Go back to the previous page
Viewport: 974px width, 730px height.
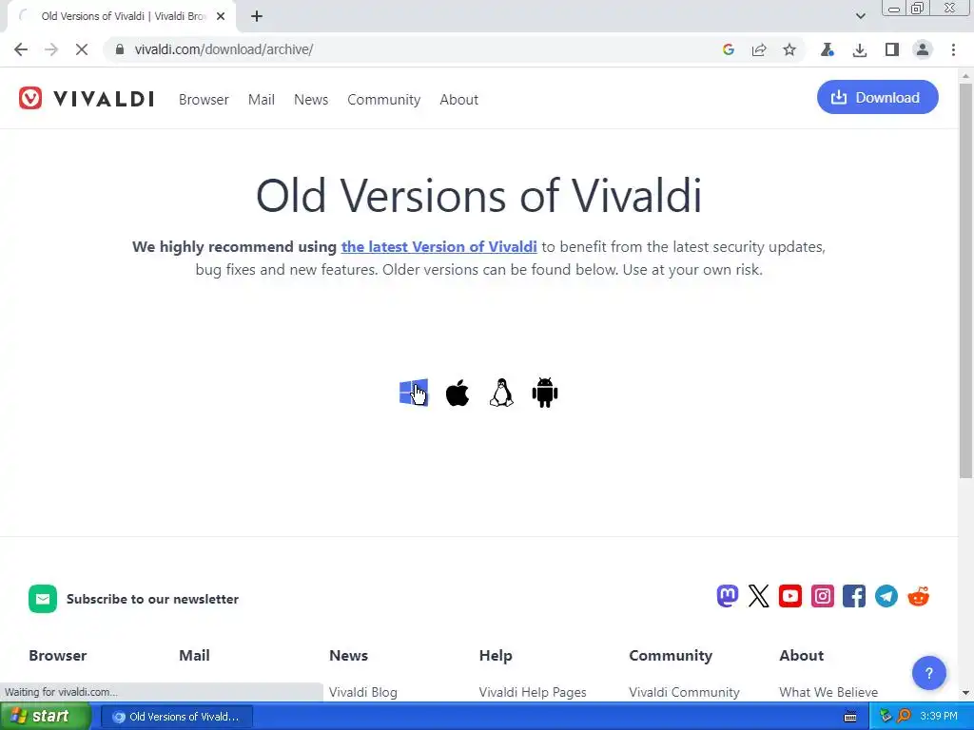click(21, 49)
